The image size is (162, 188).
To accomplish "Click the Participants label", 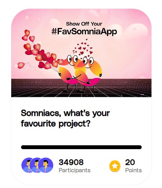I will (x=75, y=170).
